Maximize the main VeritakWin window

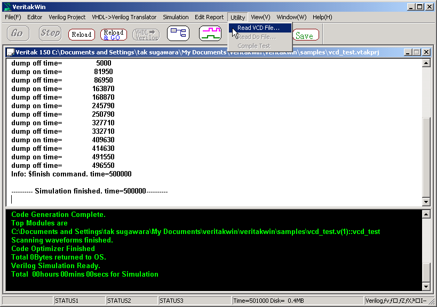tap(420, 7)
